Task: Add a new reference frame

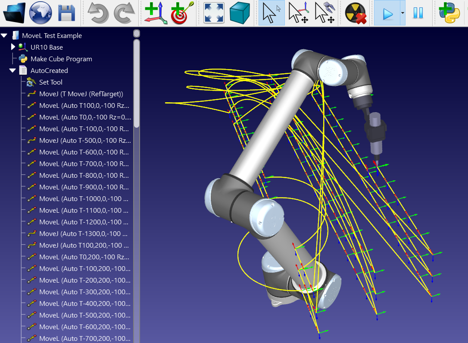Action: tap(156, 13)
